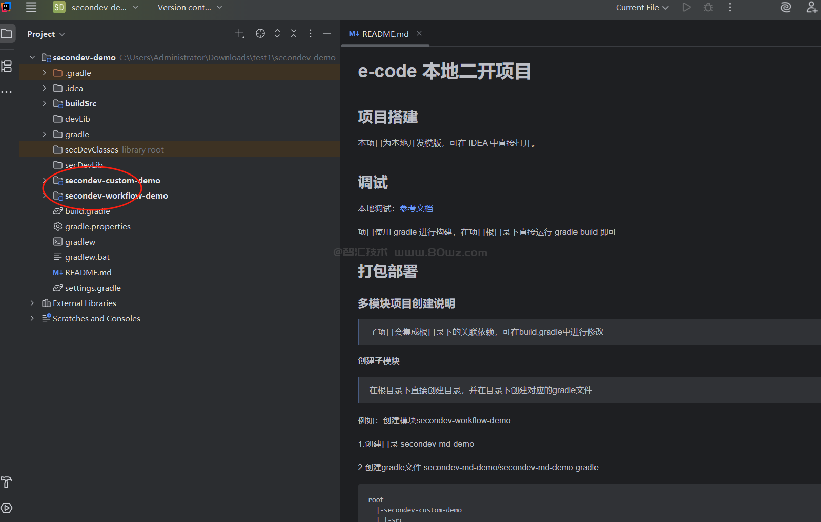Open the Current File run configuration dropdown
821x522 pixels.
[x=642, y=7]
